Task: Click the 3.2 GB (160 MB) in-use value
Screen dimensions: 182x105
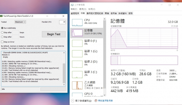Action: [x=123, y=74]
